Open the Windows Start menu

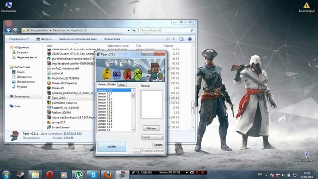(x=6, y=175)
